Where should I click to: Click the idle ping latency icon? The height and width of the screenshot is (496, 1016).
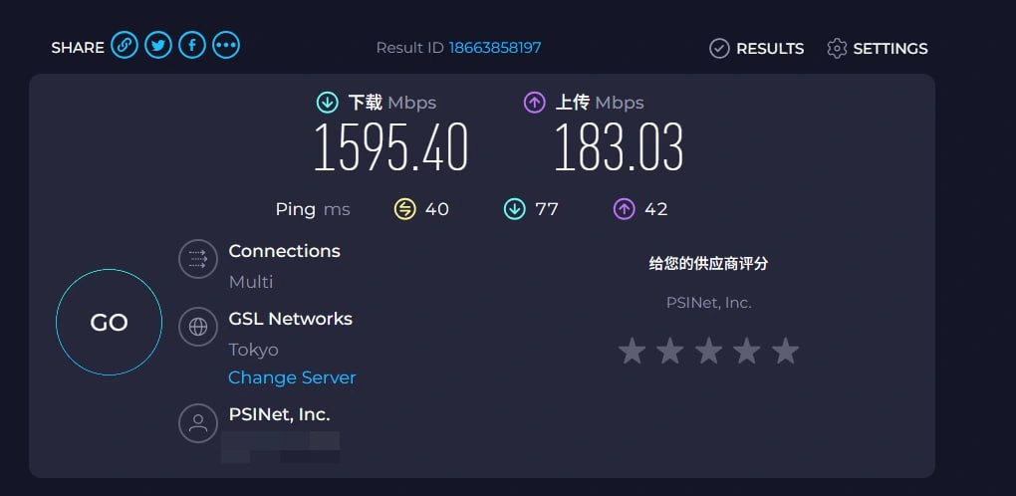pyautogui.click(x=405, y=209)
